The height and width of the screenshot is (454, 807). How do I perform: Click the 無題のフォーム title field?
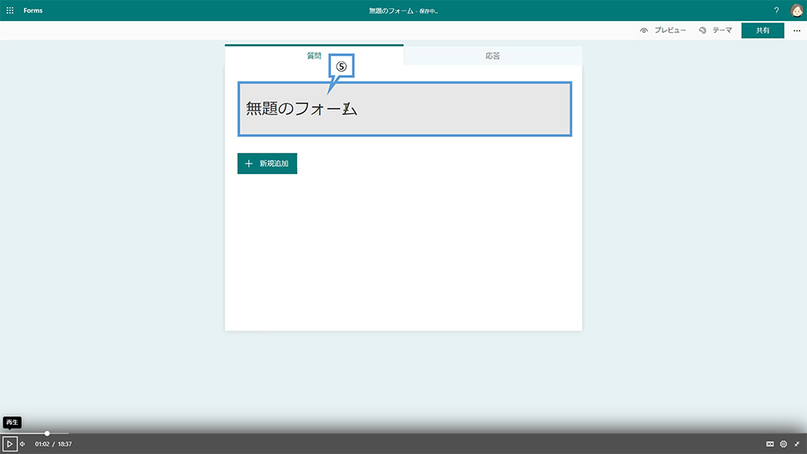click(403, 109)
